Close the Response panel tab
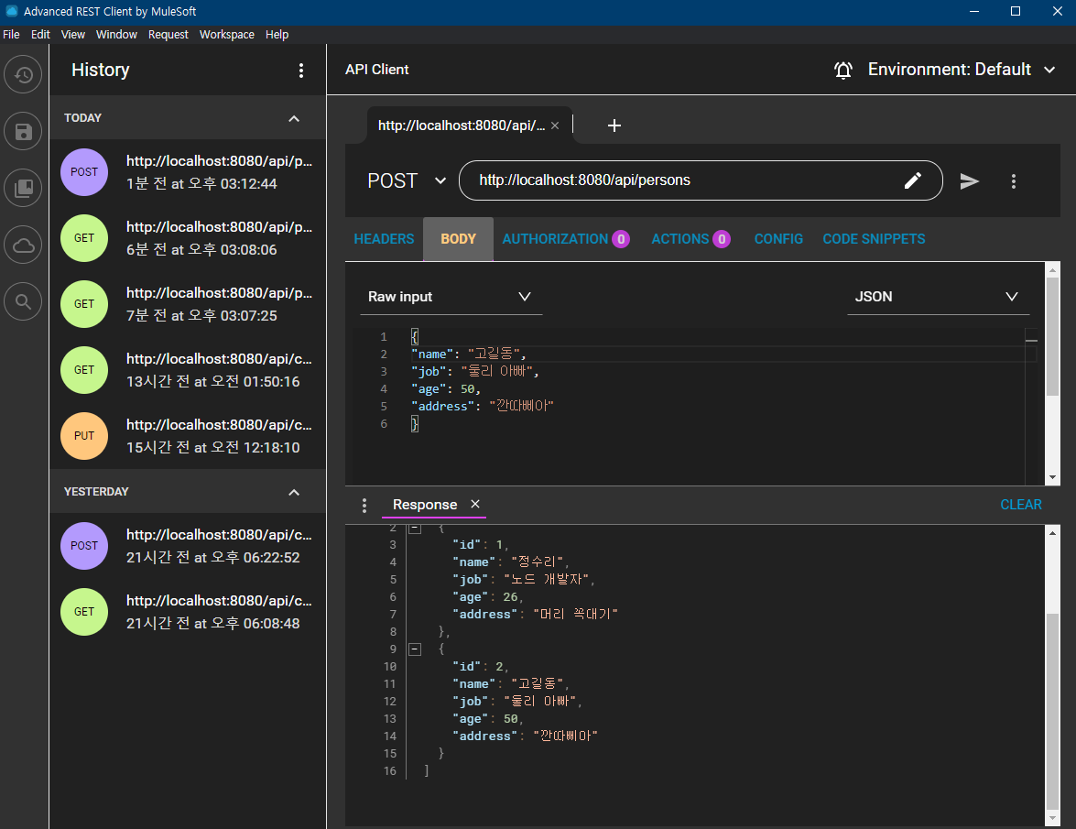 (475, 504)
